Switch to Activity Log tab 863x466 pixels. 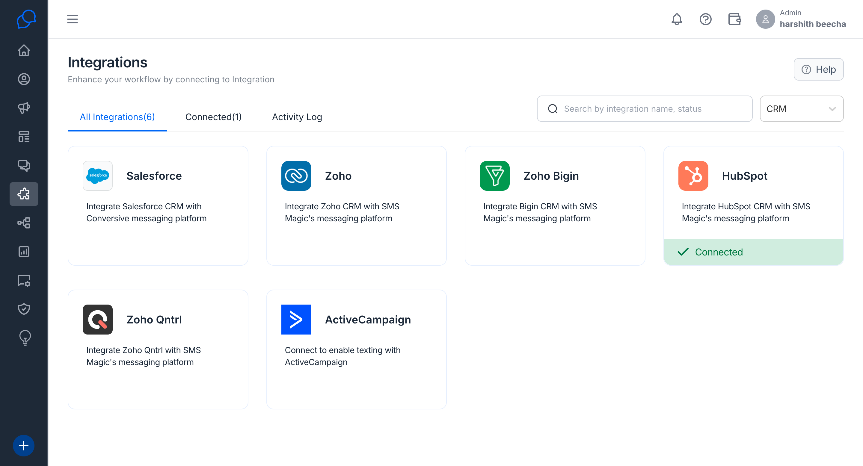click(297, 117)
